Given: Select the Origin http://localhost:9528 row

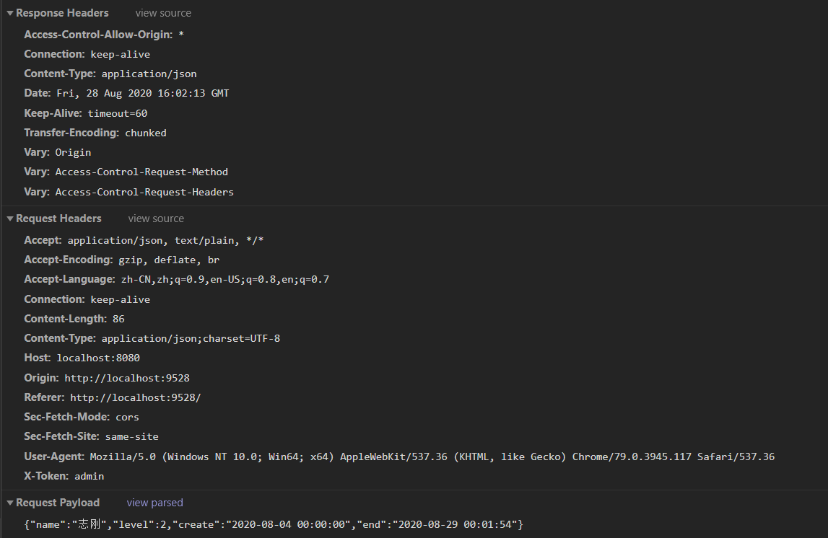Looking at the screenshot, I should (107, 378).
